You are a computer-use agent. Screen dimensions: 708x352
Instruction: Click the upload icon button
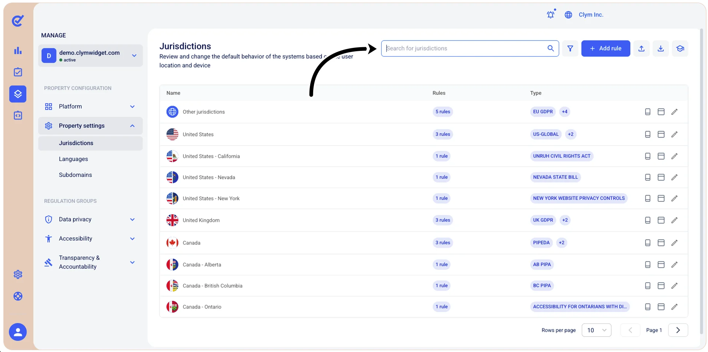pyautogui.click(x=642, y=48)
